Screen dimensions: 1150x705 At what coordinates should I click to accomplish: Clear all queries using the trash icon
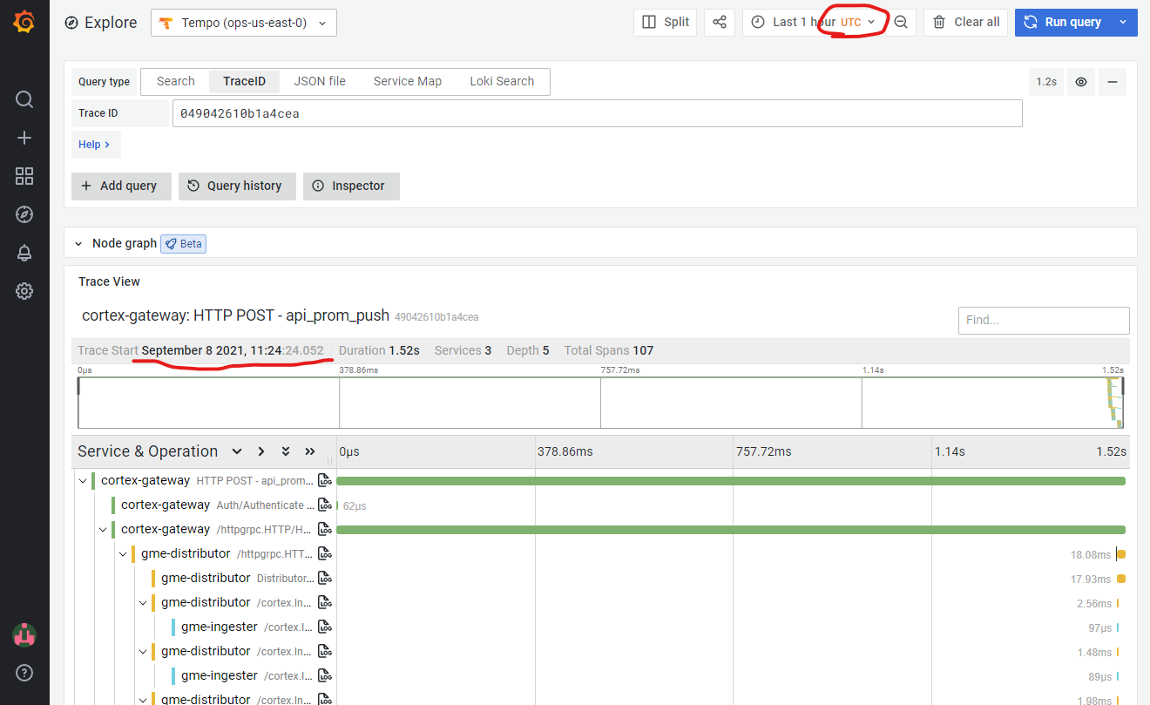965,22
